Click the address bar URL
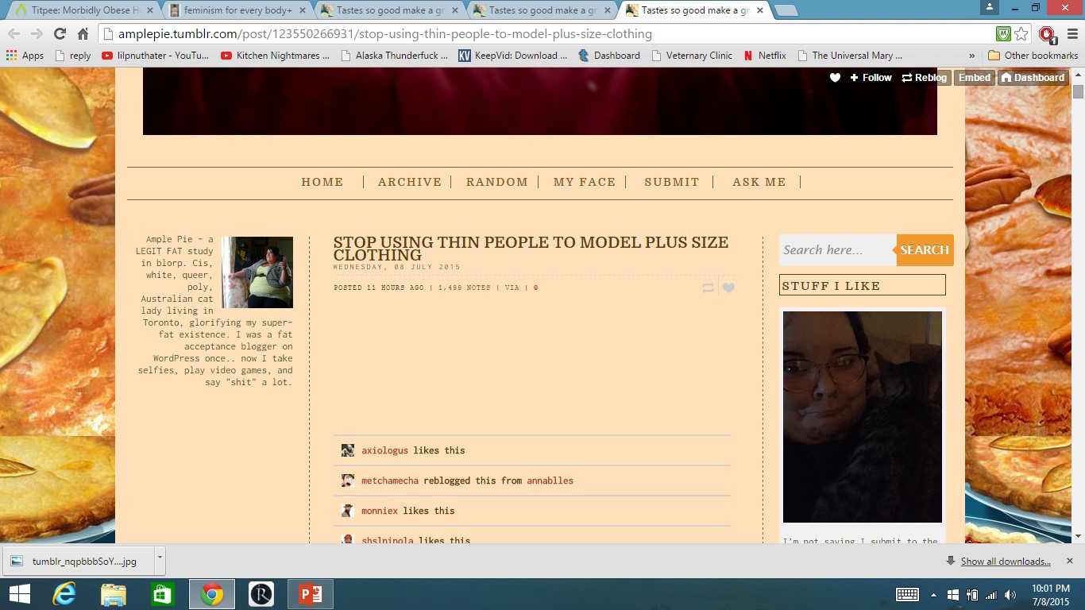This screenshot has width=1085, height=610. click(x=385, y=34)
